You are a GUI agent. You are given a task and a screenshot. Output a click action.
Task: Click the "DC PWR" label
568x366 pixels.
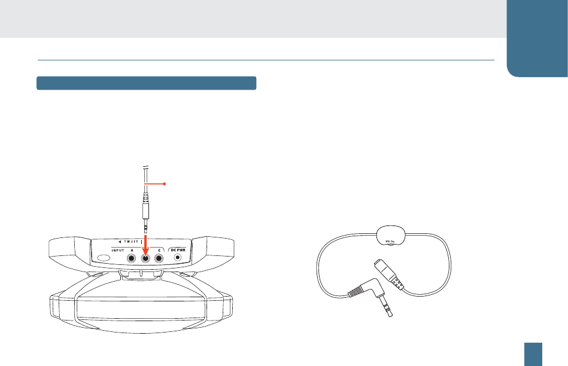[x=178, y=250]
